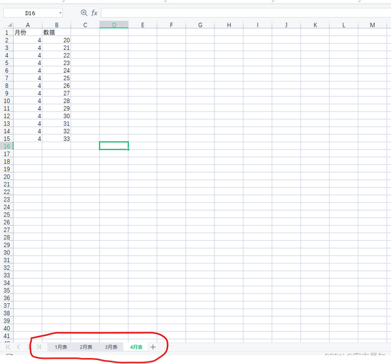Screen dimensions: 391x364
Task: Add a new sheet with plus button
Action: coord(153,347)
